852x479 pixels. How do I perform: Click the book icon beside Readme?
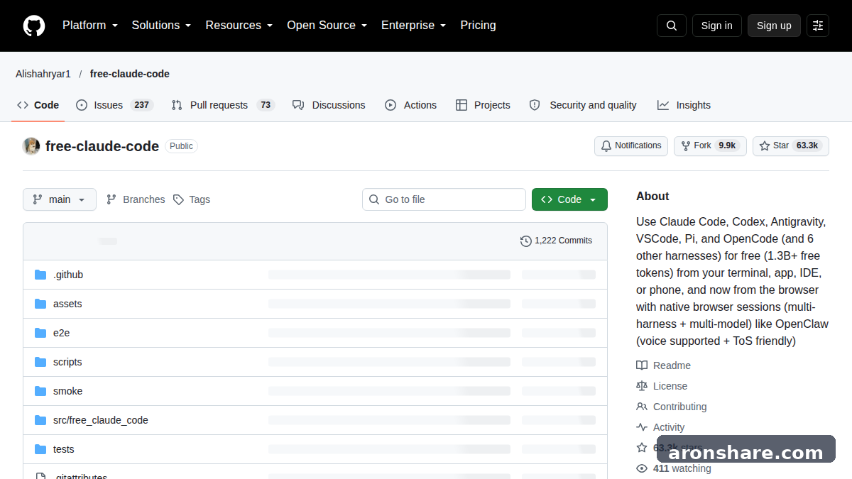[x=642, y=365]
